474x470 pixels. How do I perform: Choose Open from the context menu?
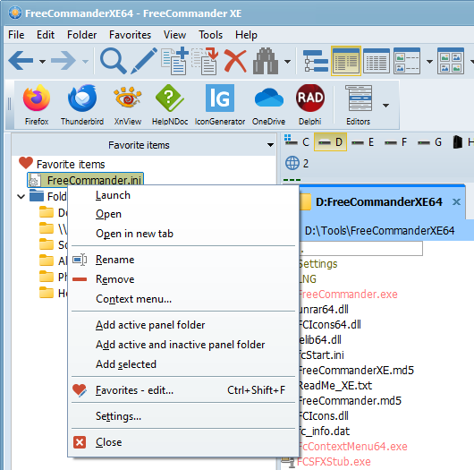(x=183, y=214)
